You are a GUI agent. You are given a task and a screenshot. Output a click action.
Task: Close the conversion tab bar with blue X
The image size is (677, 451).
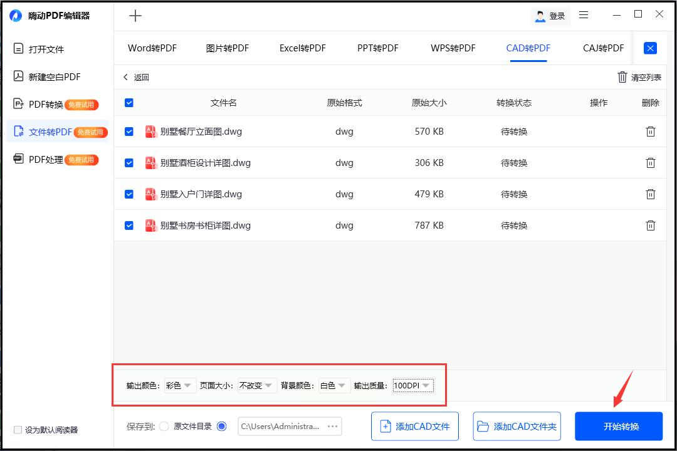pyautogui.click(x=651, y=48)
